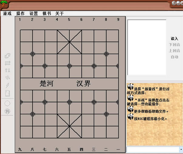
Task: Open the 操作 menu
Action: coord(20,13)
